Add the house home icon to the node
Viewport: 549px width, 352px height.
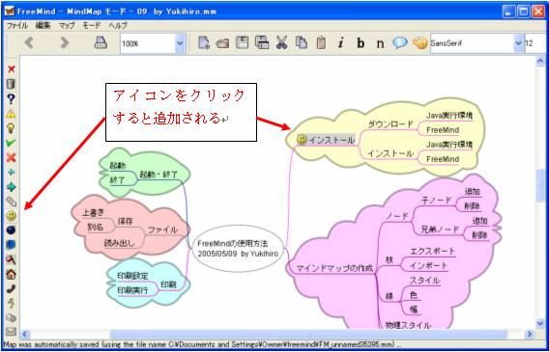coord(12,275)
